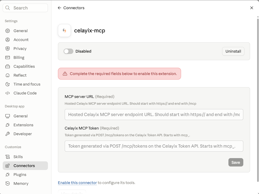Click the Capabilities briefcase icon
259x194 pixels.
click(8, 66)
